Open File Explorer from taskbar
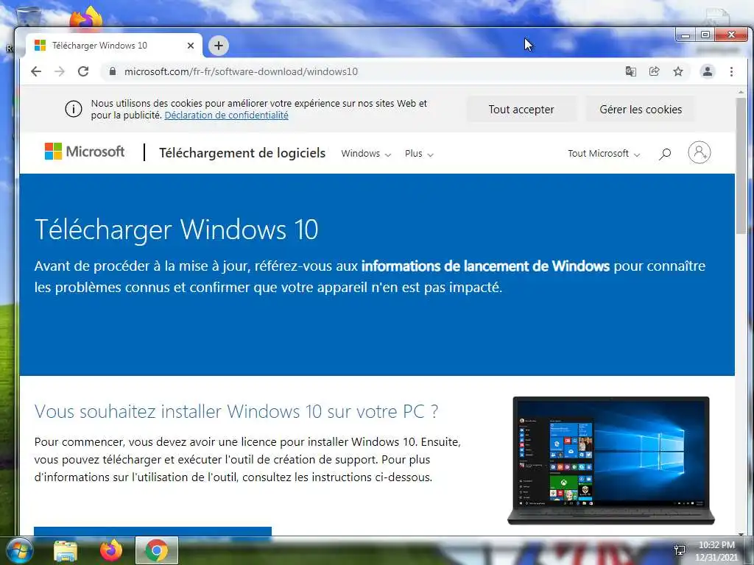The image size is (754, 565). (x=66, y=550)
